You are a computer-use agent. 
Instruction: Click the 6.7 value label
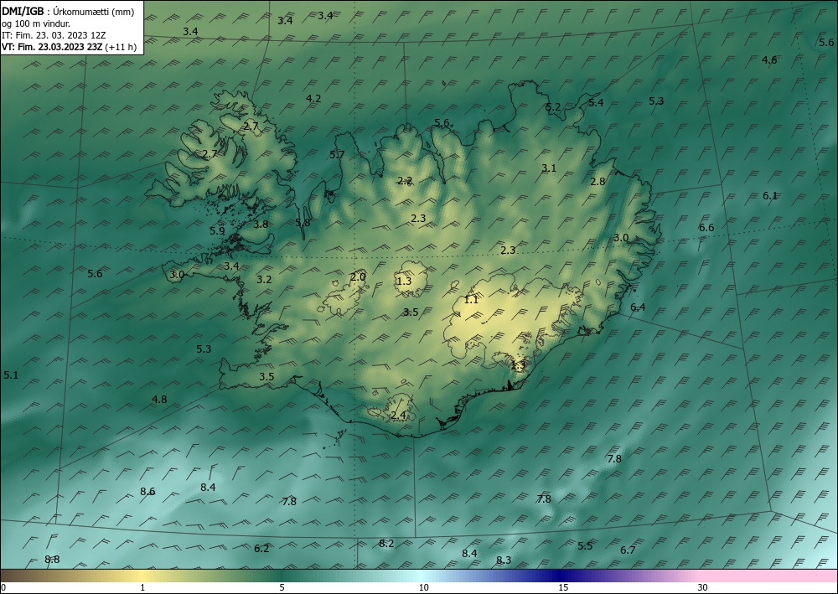pos(628,550)
